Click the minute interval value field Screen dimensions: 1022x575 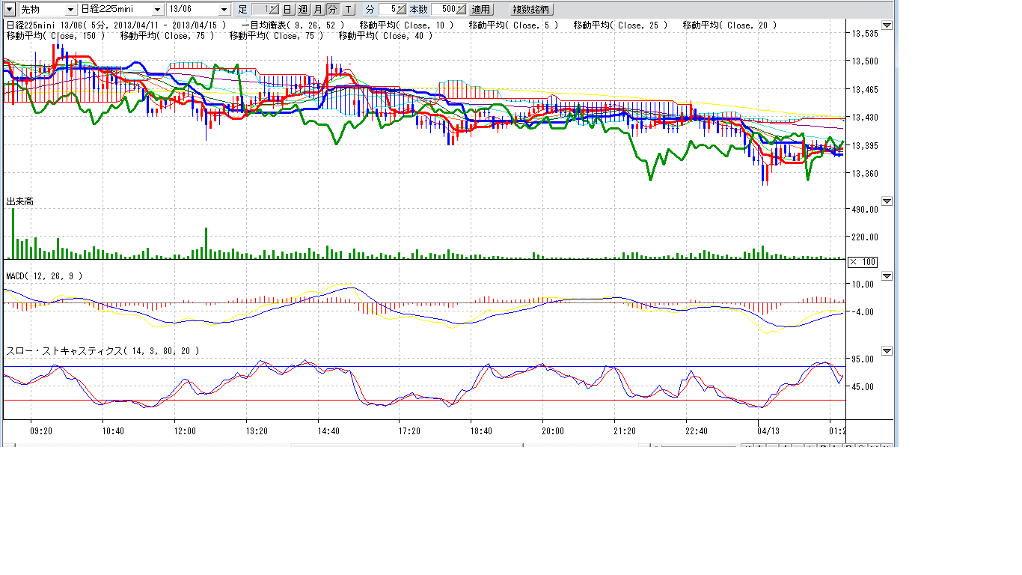click(387, 10)
